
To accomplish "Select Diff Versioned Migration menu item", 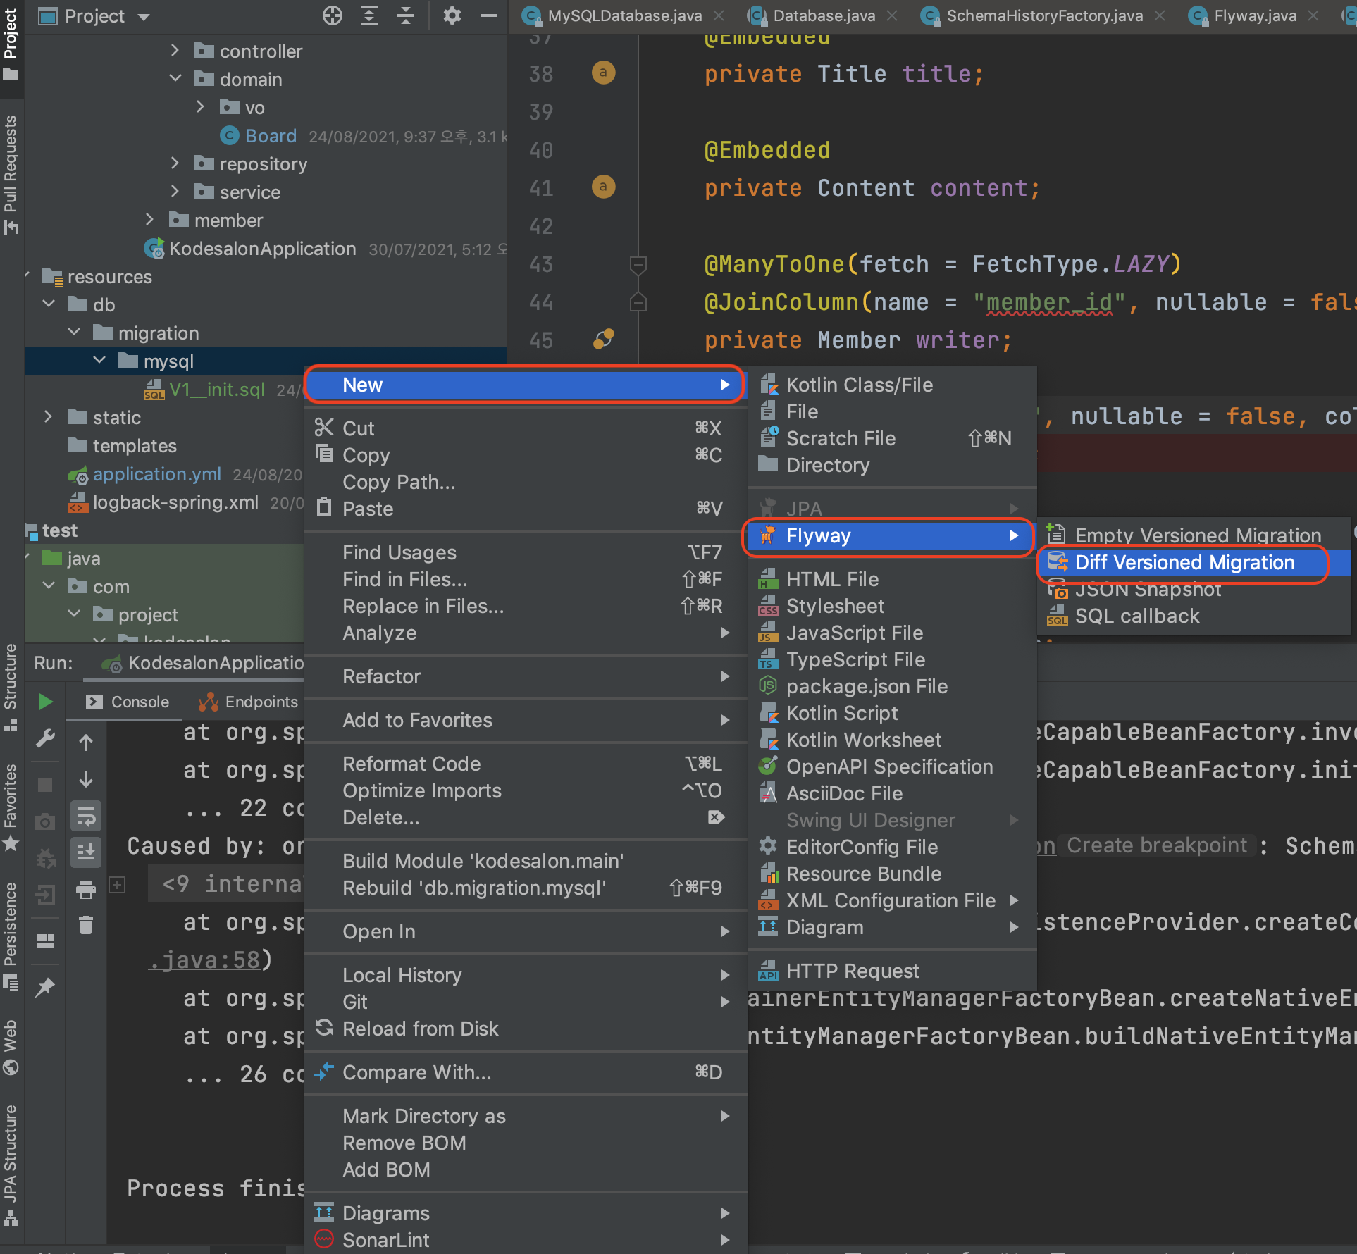I will [x=1184, y=562].
